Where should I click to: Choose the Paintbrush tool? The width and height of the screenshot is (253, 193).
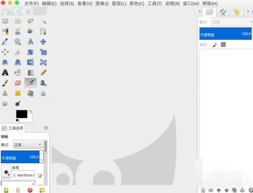[x=5, y=83]
